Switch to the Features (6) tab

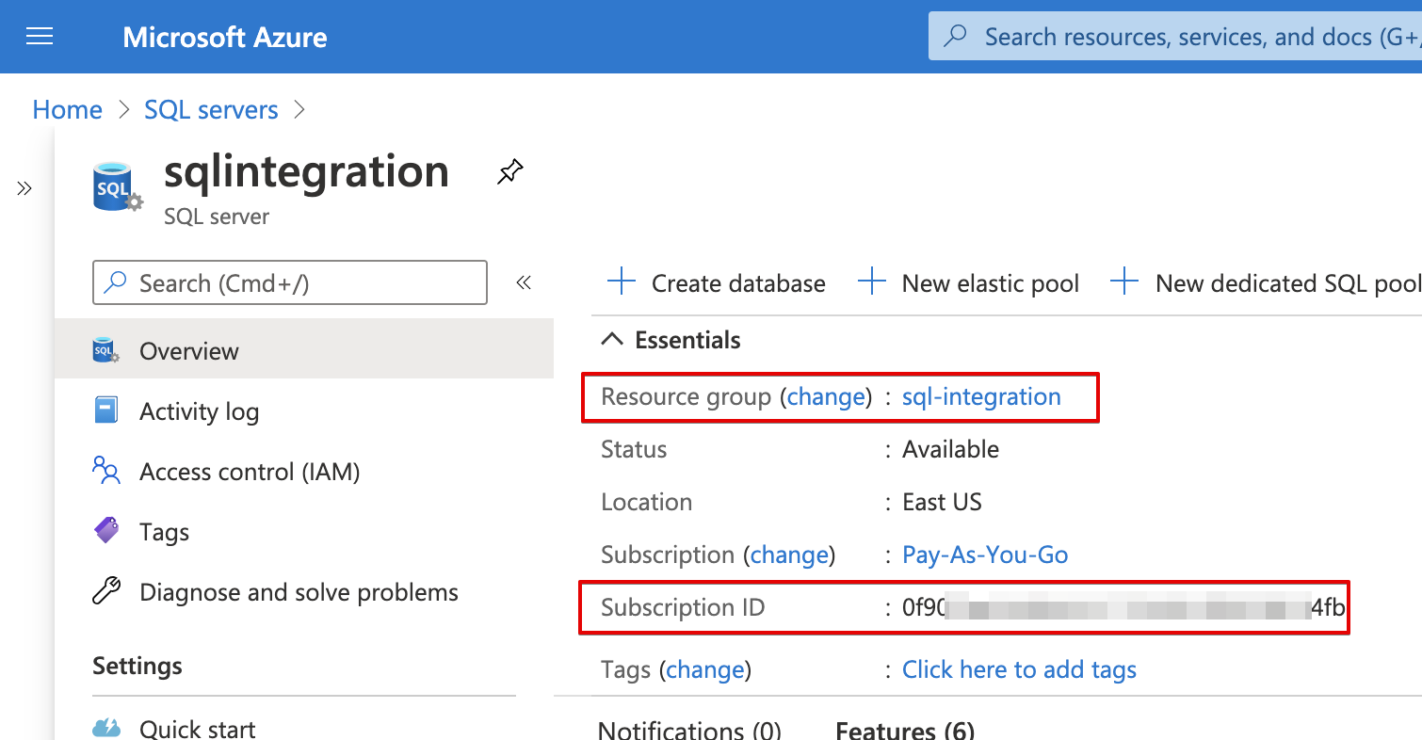tap(904, 730)
